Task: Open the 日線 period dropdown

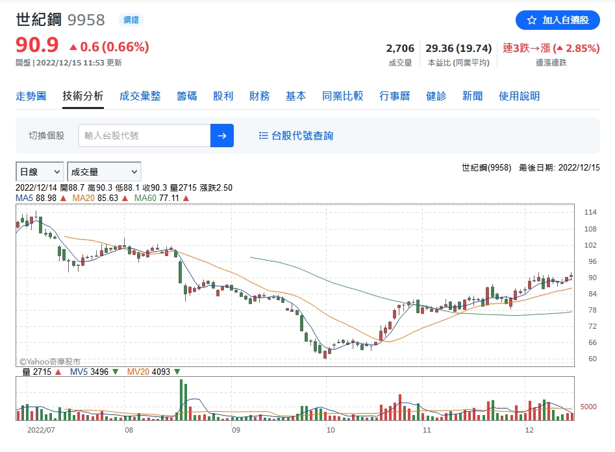Action: coord(40,172)
